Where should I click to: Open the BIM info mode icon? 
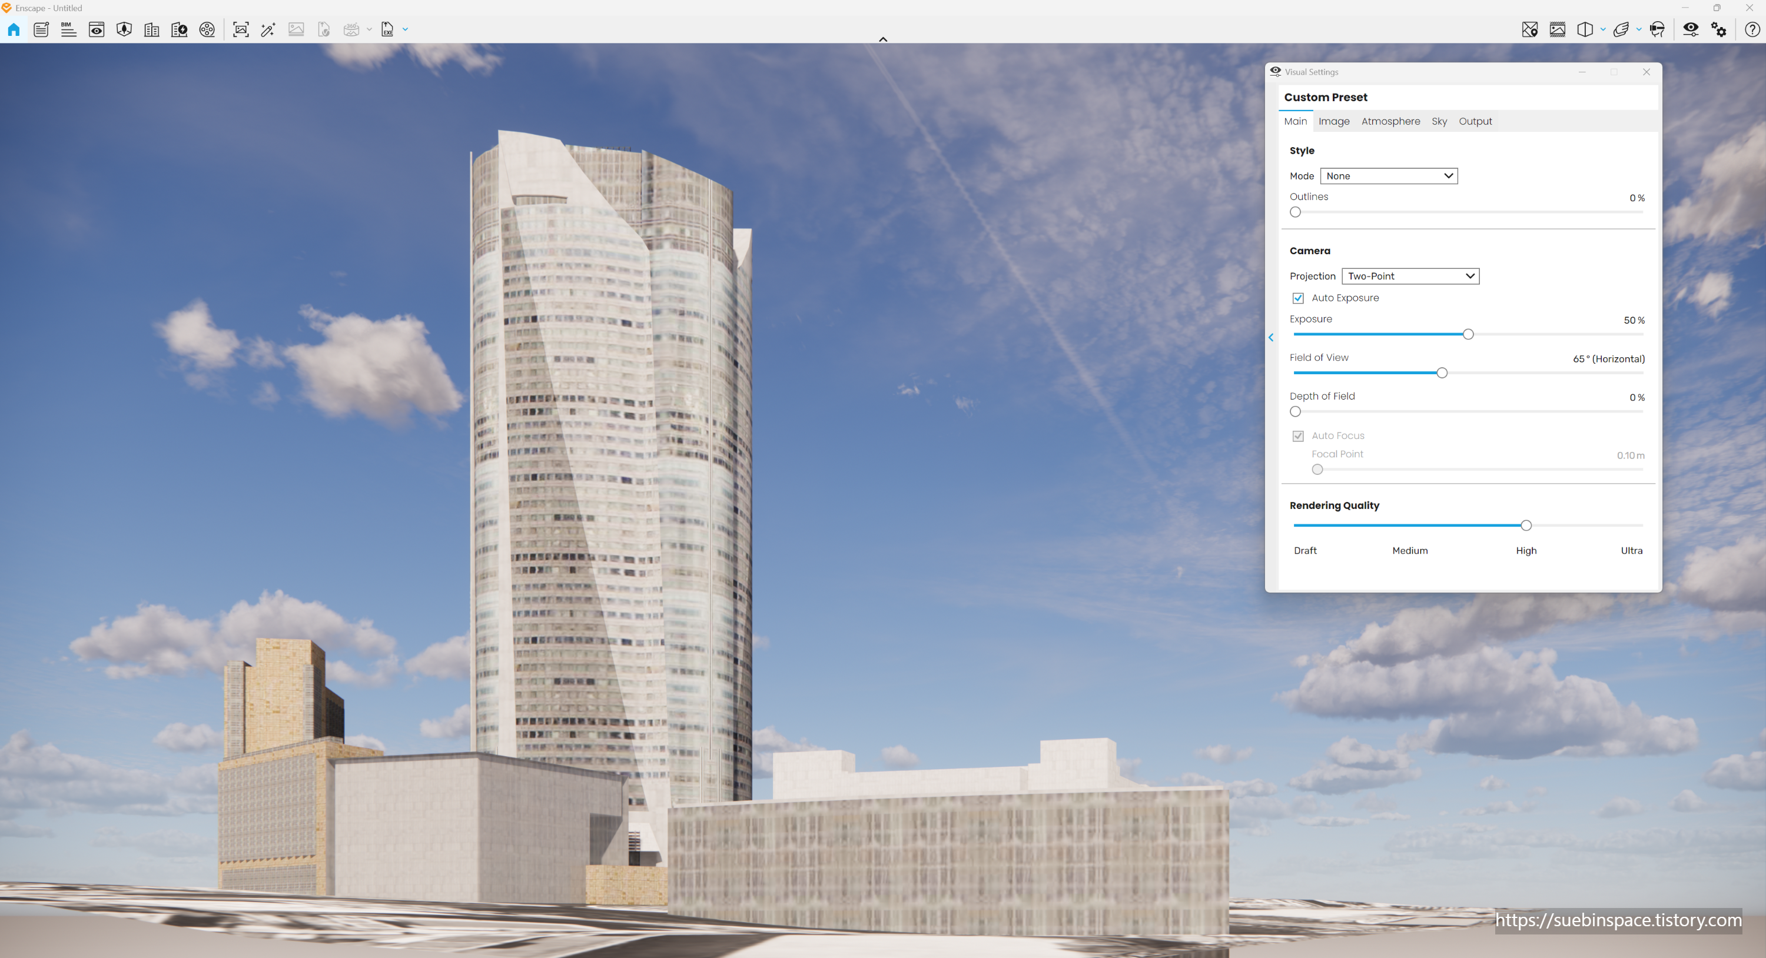[68, 29]
